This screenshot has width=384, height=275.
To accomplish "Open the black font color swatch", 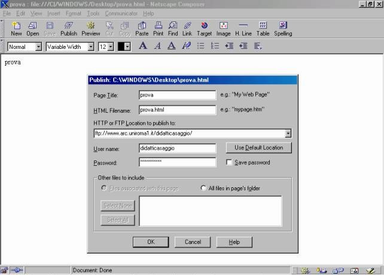I will pyautogui.click(x=124, y=47).
